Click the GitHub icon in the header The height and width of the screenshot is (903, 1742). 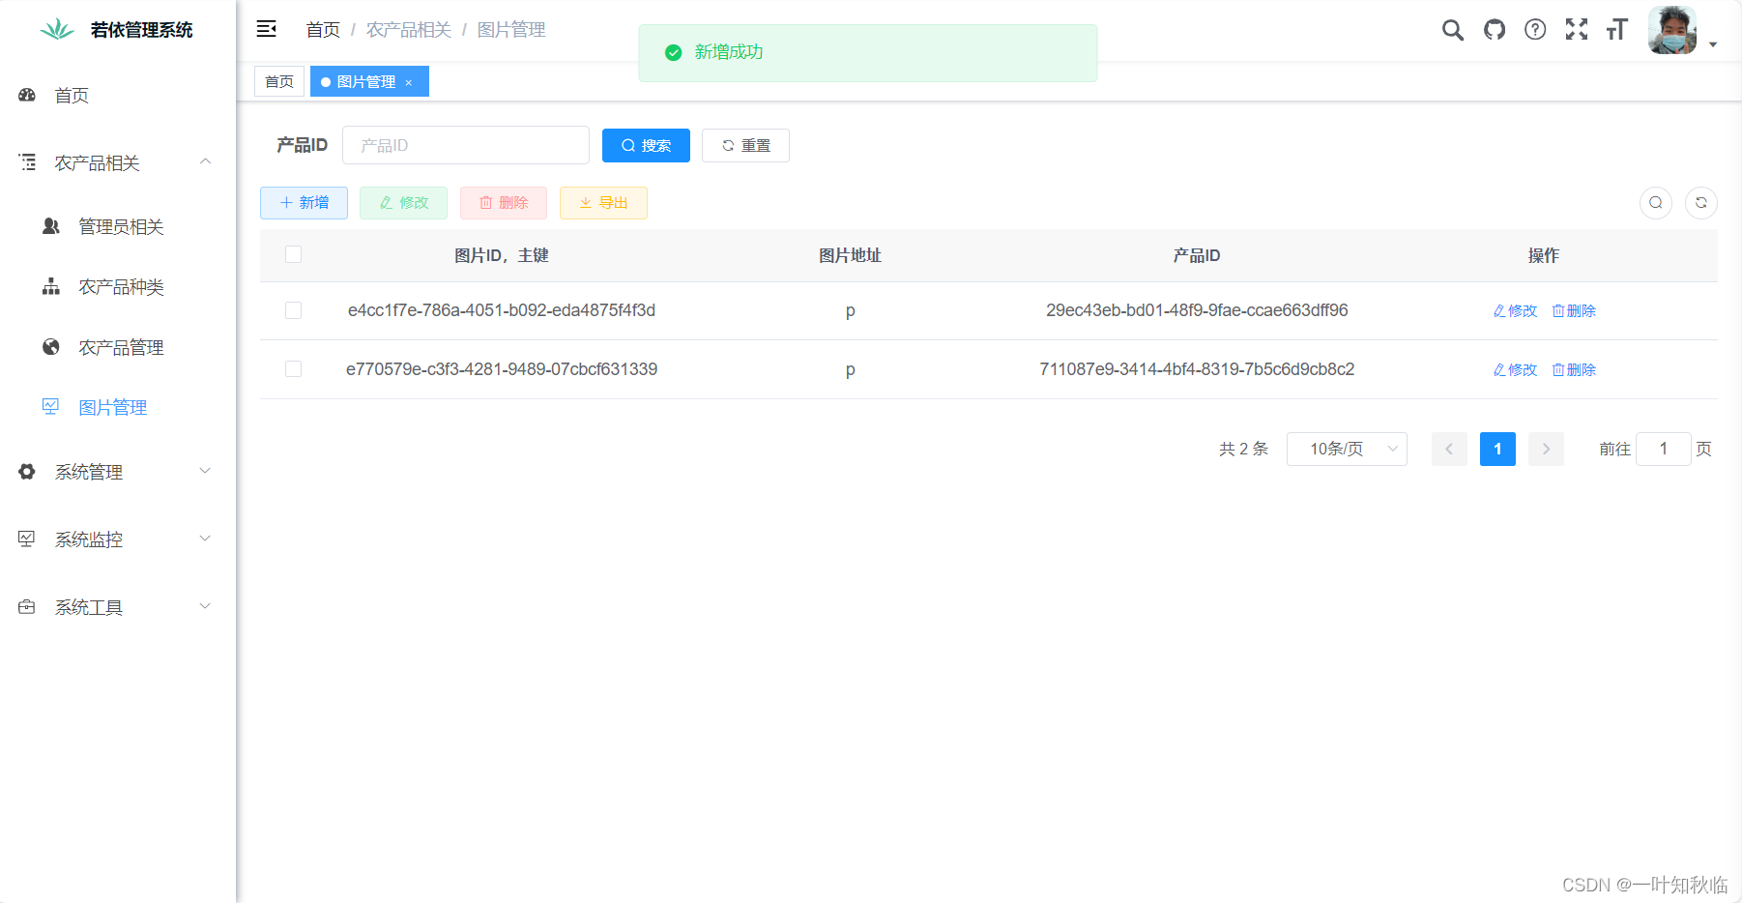tap(1494, 30)
